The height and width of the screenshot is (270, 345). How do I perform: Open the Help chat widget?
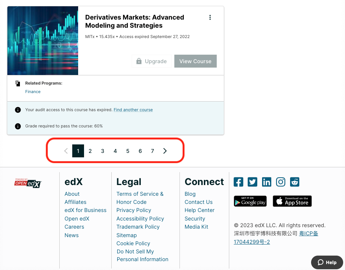click(x=327, y=262)
